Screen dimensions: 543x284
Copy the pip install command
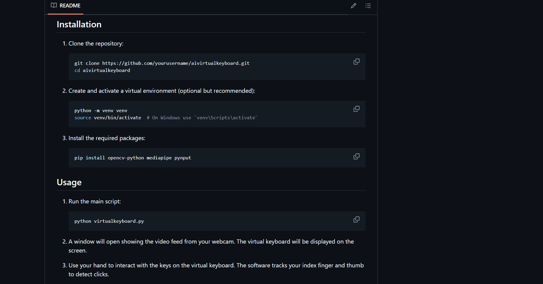point(356,156)
